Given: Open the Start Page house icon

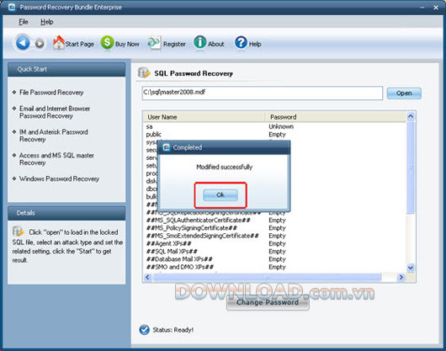Looking at the screenshot, I should [x=59, y=43].
